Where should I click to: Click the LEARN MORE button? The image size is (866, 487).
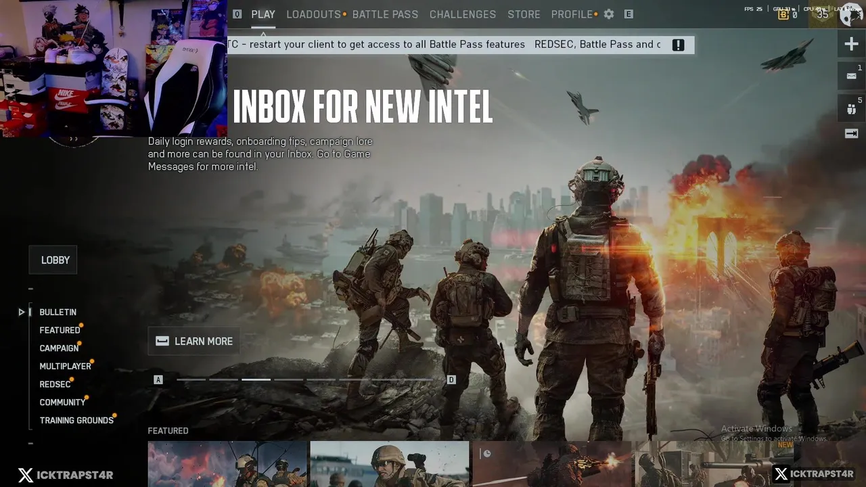(x=193, y=341)
